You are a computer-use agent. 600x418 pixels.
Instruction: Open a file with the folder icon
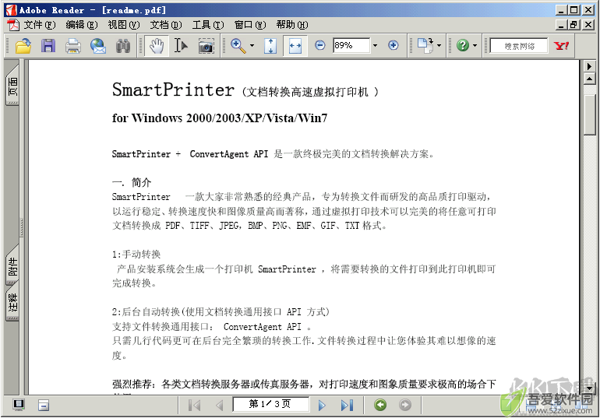point(23,46)
